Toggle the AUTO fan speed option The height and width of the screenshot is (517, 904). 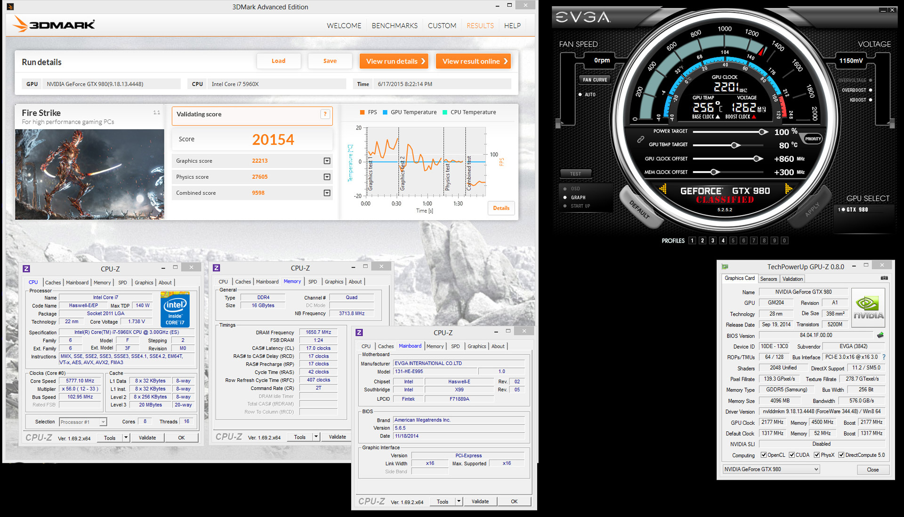[580, 95]
